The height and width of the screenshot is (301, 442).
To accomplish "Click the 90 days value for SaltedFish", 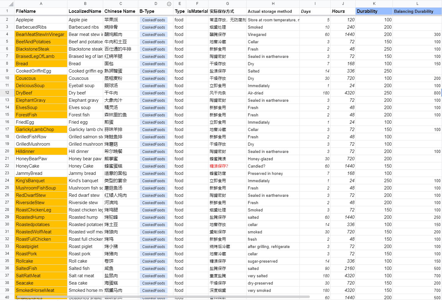I will click(x=315, y=268).
